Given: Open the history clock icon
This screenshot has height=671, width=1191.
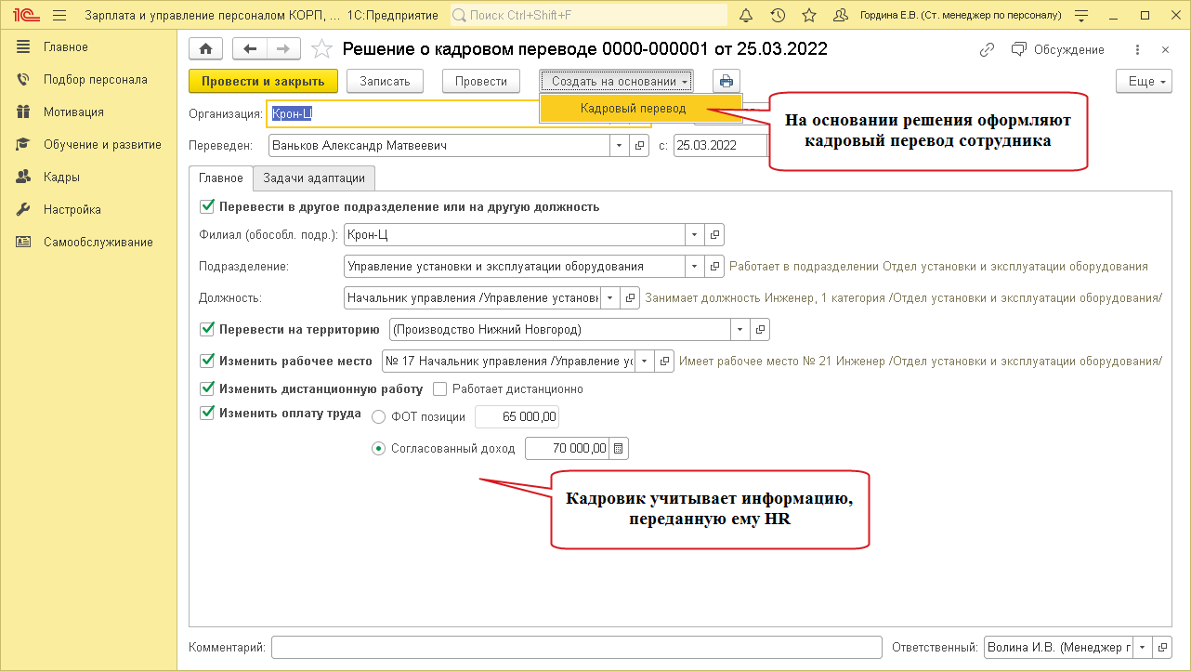Looking at the screenshot, I should coord(778,16).
